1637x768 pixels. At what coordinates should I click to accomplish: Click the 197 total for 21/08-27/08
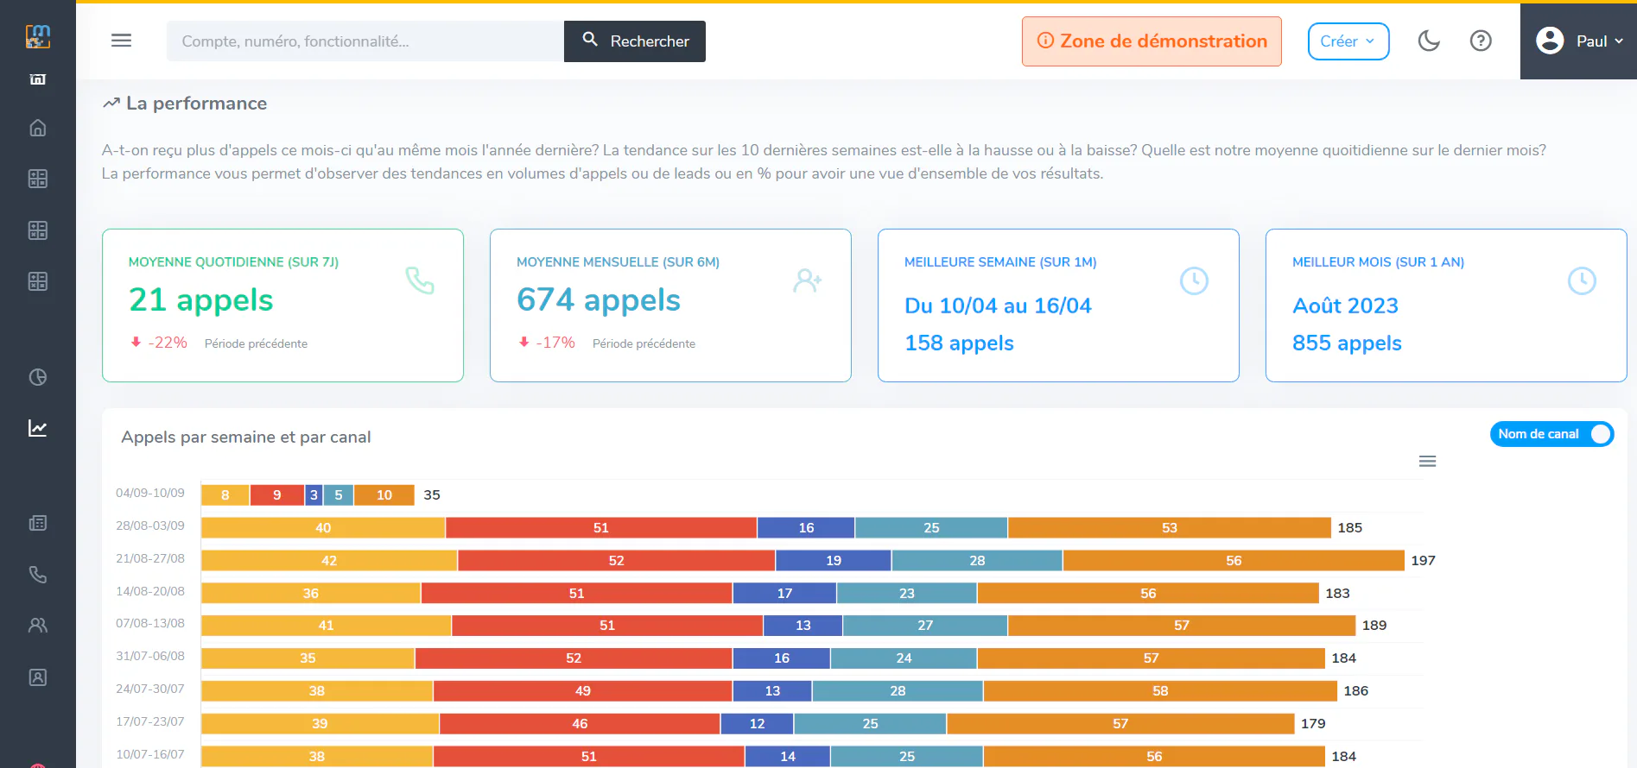coord(1423,560)
